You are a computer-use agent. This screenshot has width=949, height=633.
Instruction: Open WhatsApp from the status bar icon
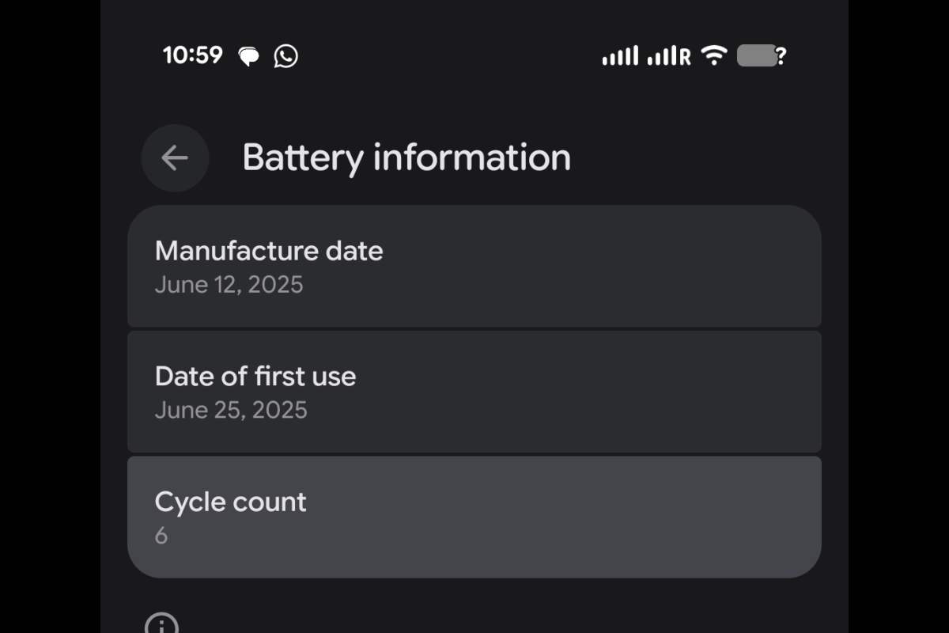click(285, 55)
